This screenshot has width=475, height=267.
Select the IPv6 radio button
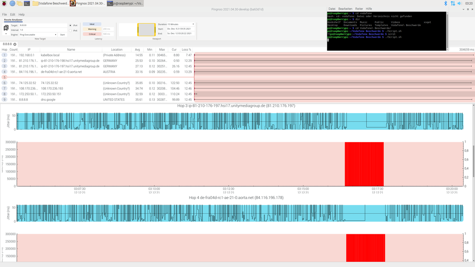point(70,31)
